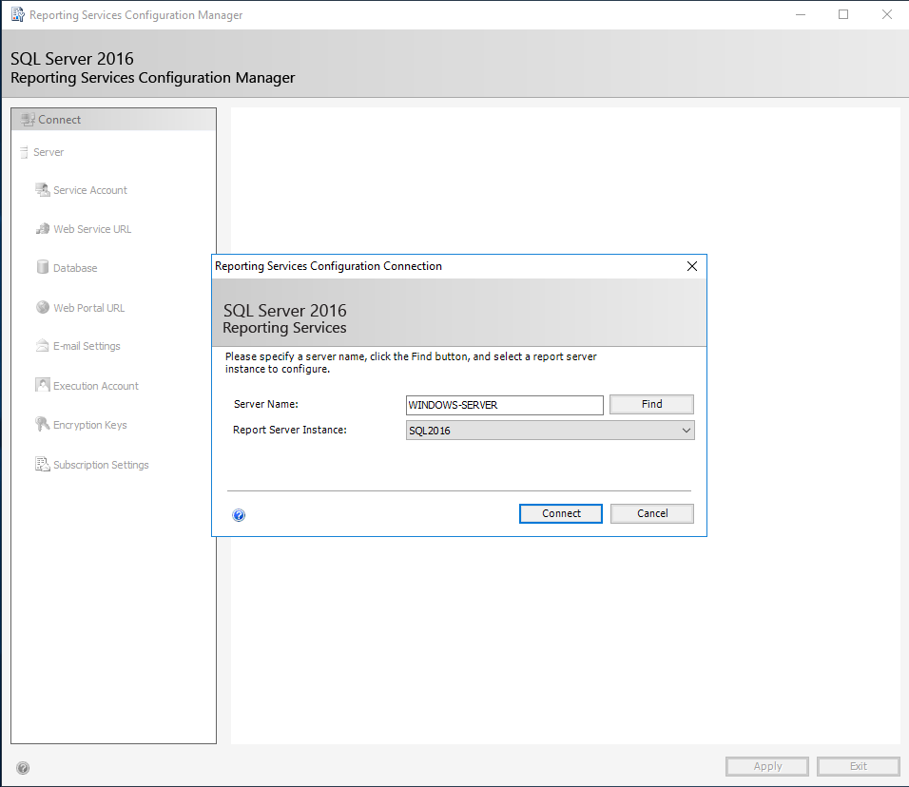Minimize the Configuration Manager window
Viewport: 909px width, 787px height.
[801, 15]
